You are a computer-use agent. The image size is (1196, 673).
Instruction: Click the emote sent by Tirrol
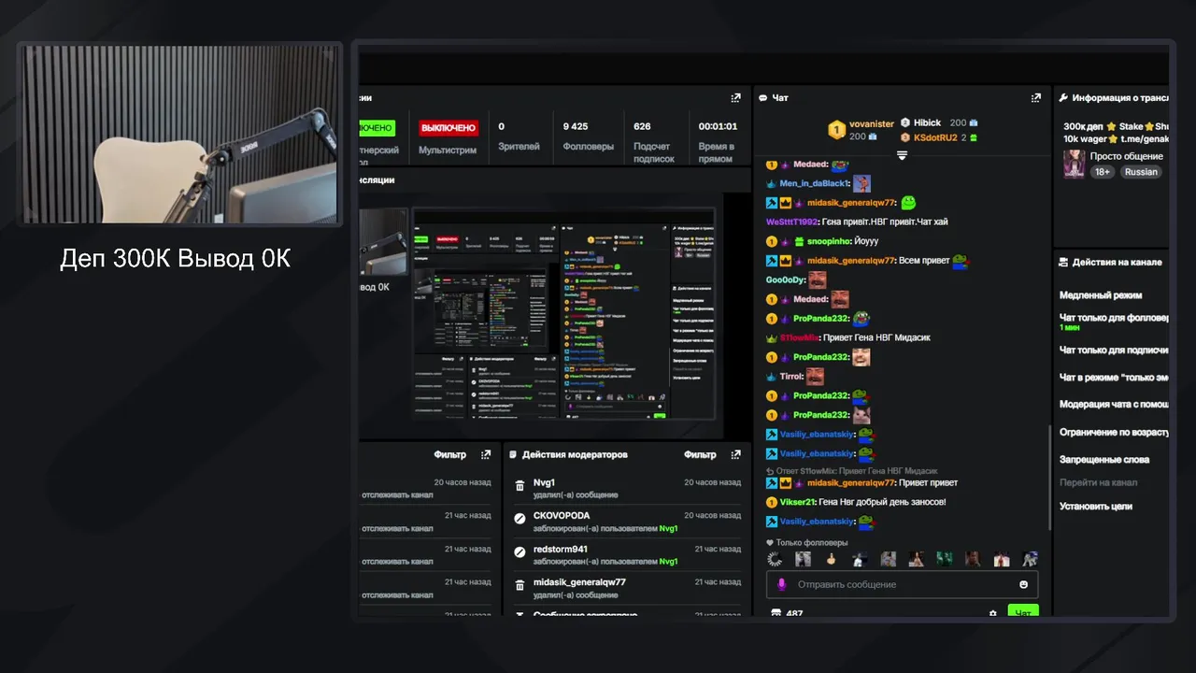(x=815, y=376)
